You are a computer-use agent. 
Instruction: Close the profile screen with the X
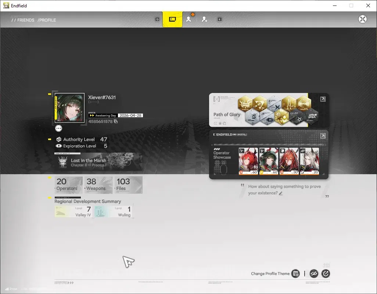pyautogui.click(x=363, y=19)
